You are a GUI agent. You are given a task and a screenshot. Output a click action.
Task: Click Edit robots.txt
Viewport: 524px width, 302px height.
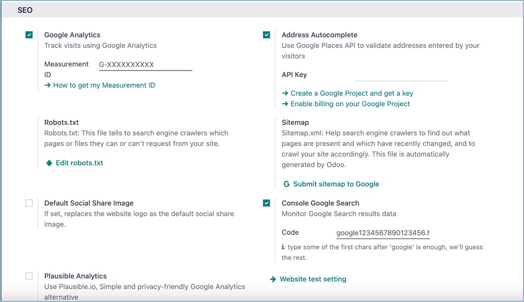click(x=79, y=163)
